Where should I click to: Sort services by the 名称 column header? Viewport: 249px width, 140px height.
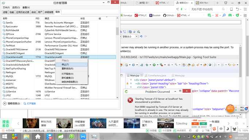point(5,19)
